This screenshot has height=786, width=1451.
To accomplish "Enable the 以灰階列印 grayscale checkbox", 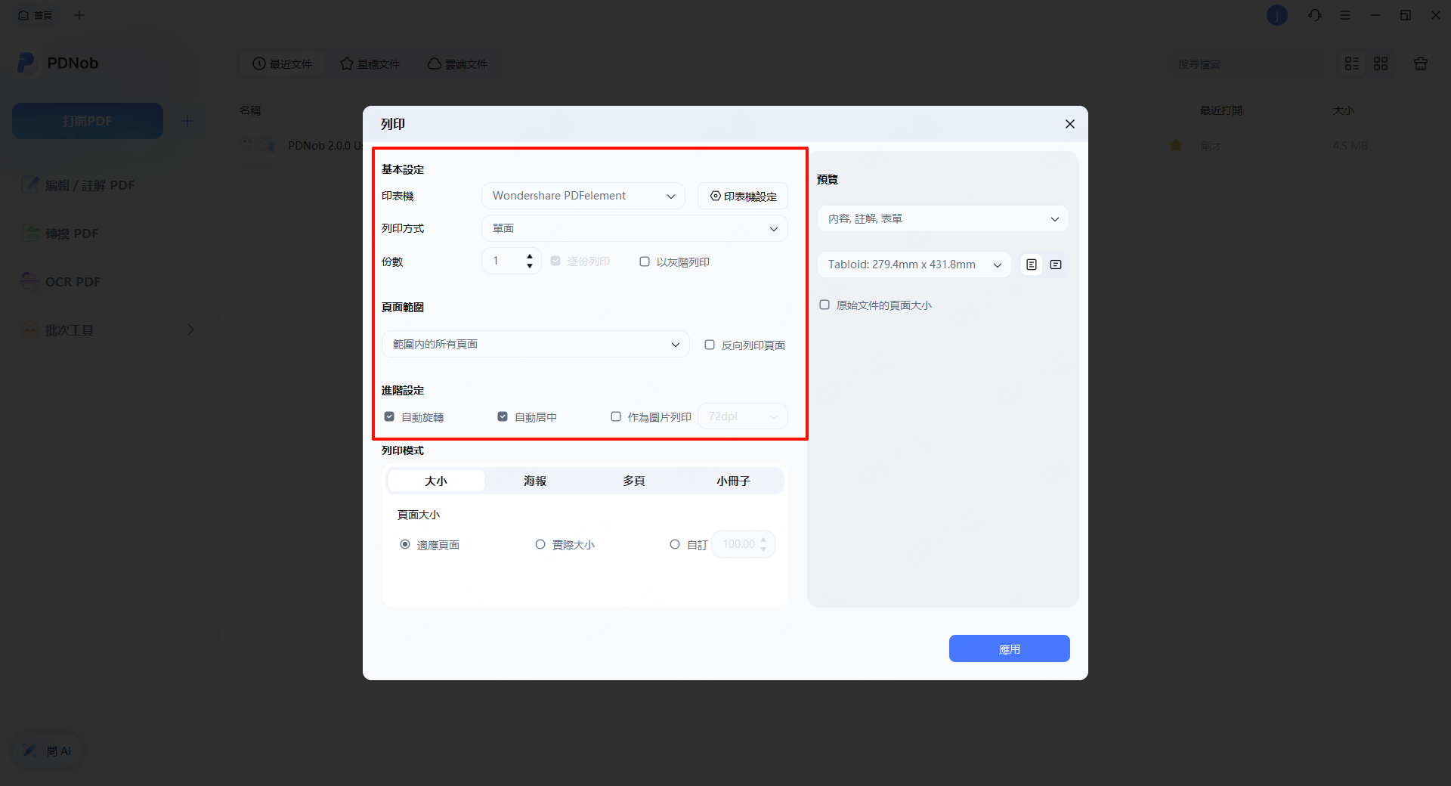I will click(645, 261).
